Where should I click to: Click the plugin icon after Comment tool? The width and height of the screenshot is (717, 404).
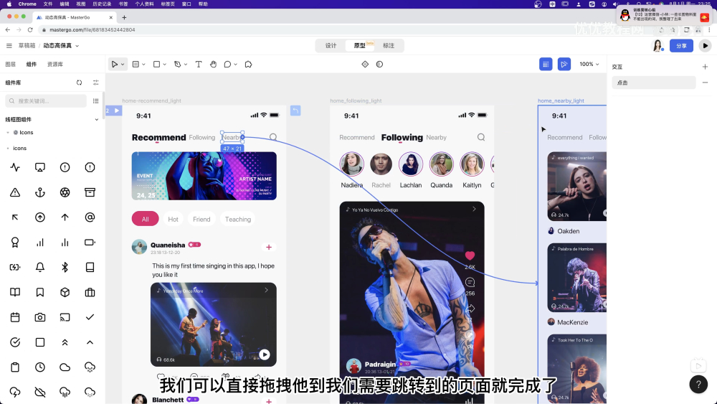(248, 65)
